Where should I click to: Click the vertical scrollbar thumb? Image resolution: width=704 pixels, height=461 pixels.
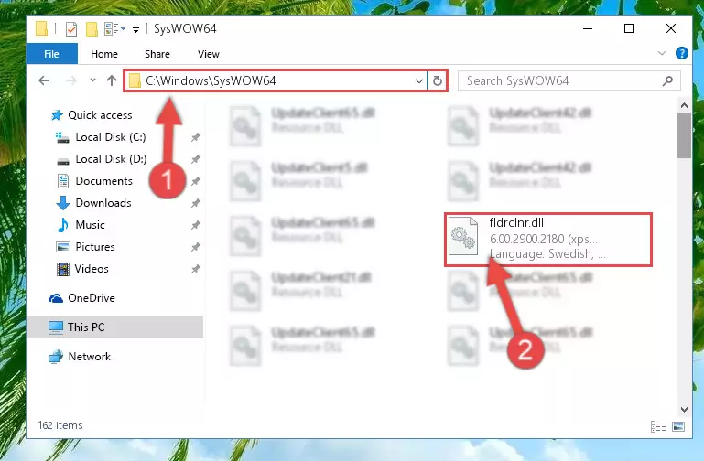(684, 135)
